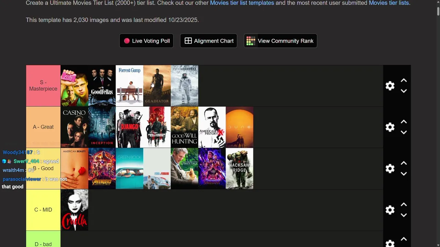This screenshot has height=247, width=440.
Task: Move S - Masterpiece row down
Action: 404,91
